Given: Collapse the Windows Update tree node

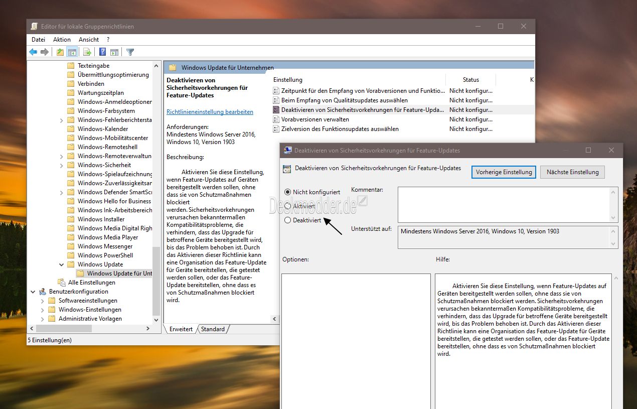Looking at the screenshot, I should pos(62,264).
